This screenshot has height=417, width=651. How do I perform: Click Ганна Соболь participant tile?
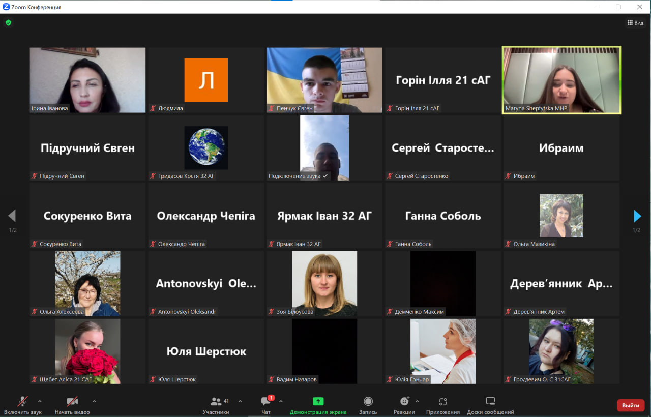point(443,216)
